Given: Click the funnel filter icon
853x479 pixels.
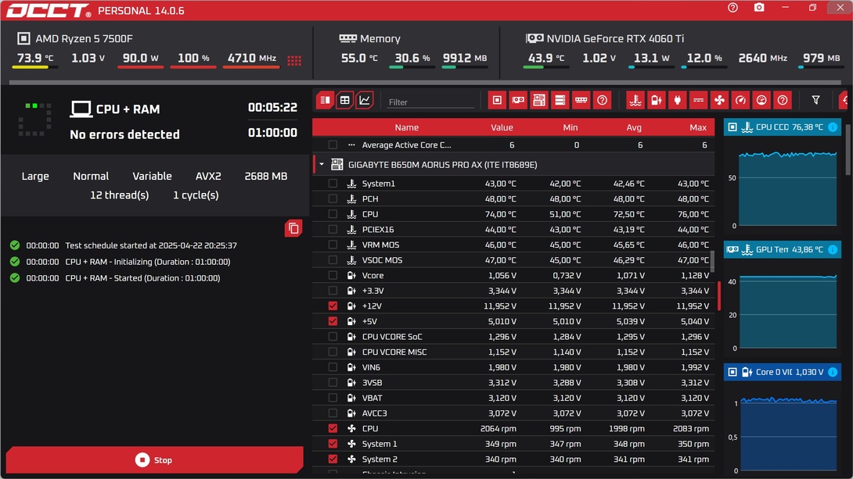Looking at the screenshot, I should pyautogui.click(x=816, y=100).
